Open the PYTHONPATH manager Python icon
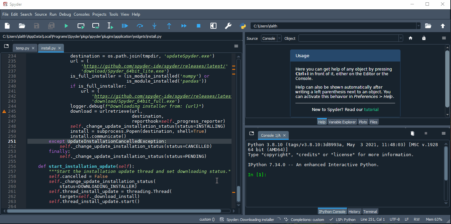Image resolution: width=451 pixels, height=224 pixels. coord(243,26)
